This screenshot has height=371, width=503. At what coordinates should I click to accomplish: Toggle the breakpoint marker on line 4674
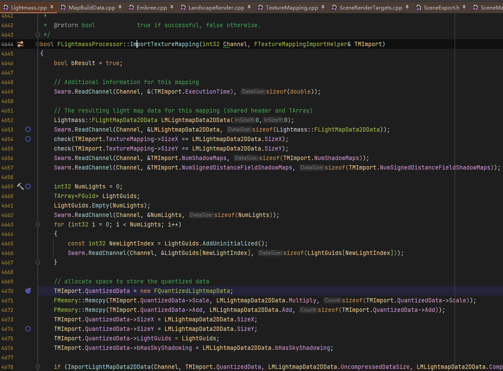point(28,329)
